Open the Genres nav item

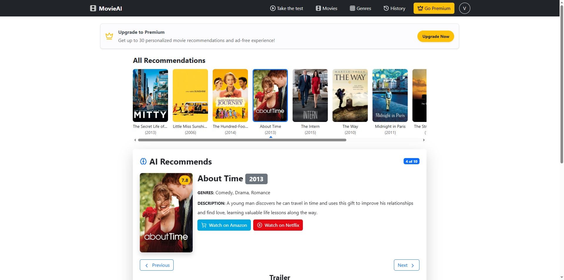(360, 8)
